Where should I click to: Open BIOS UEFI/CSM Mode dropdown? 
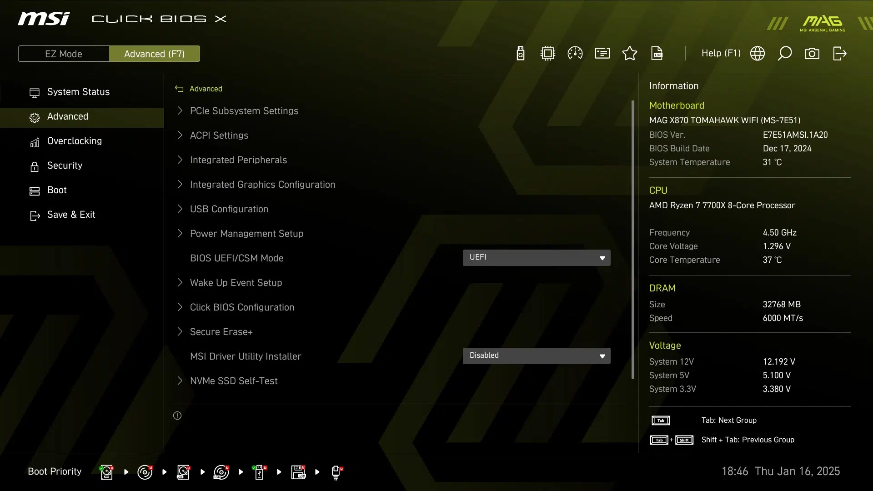pyautogui.click(x=537, y=258)
